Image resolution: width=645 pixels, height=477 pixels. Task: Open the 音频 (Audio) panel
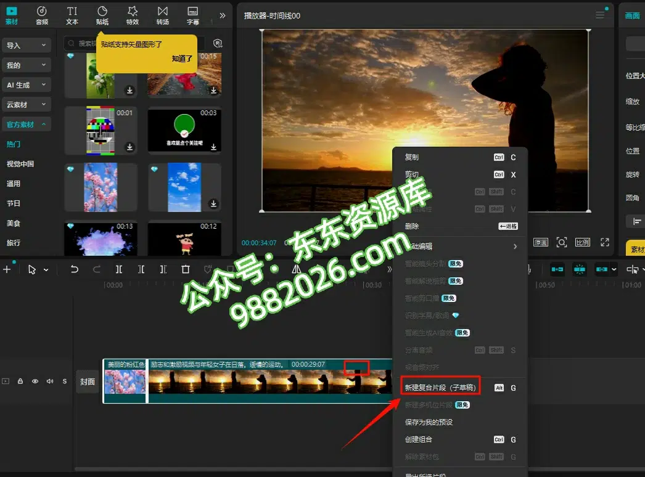pyautogui.click(x=42, y=15)
